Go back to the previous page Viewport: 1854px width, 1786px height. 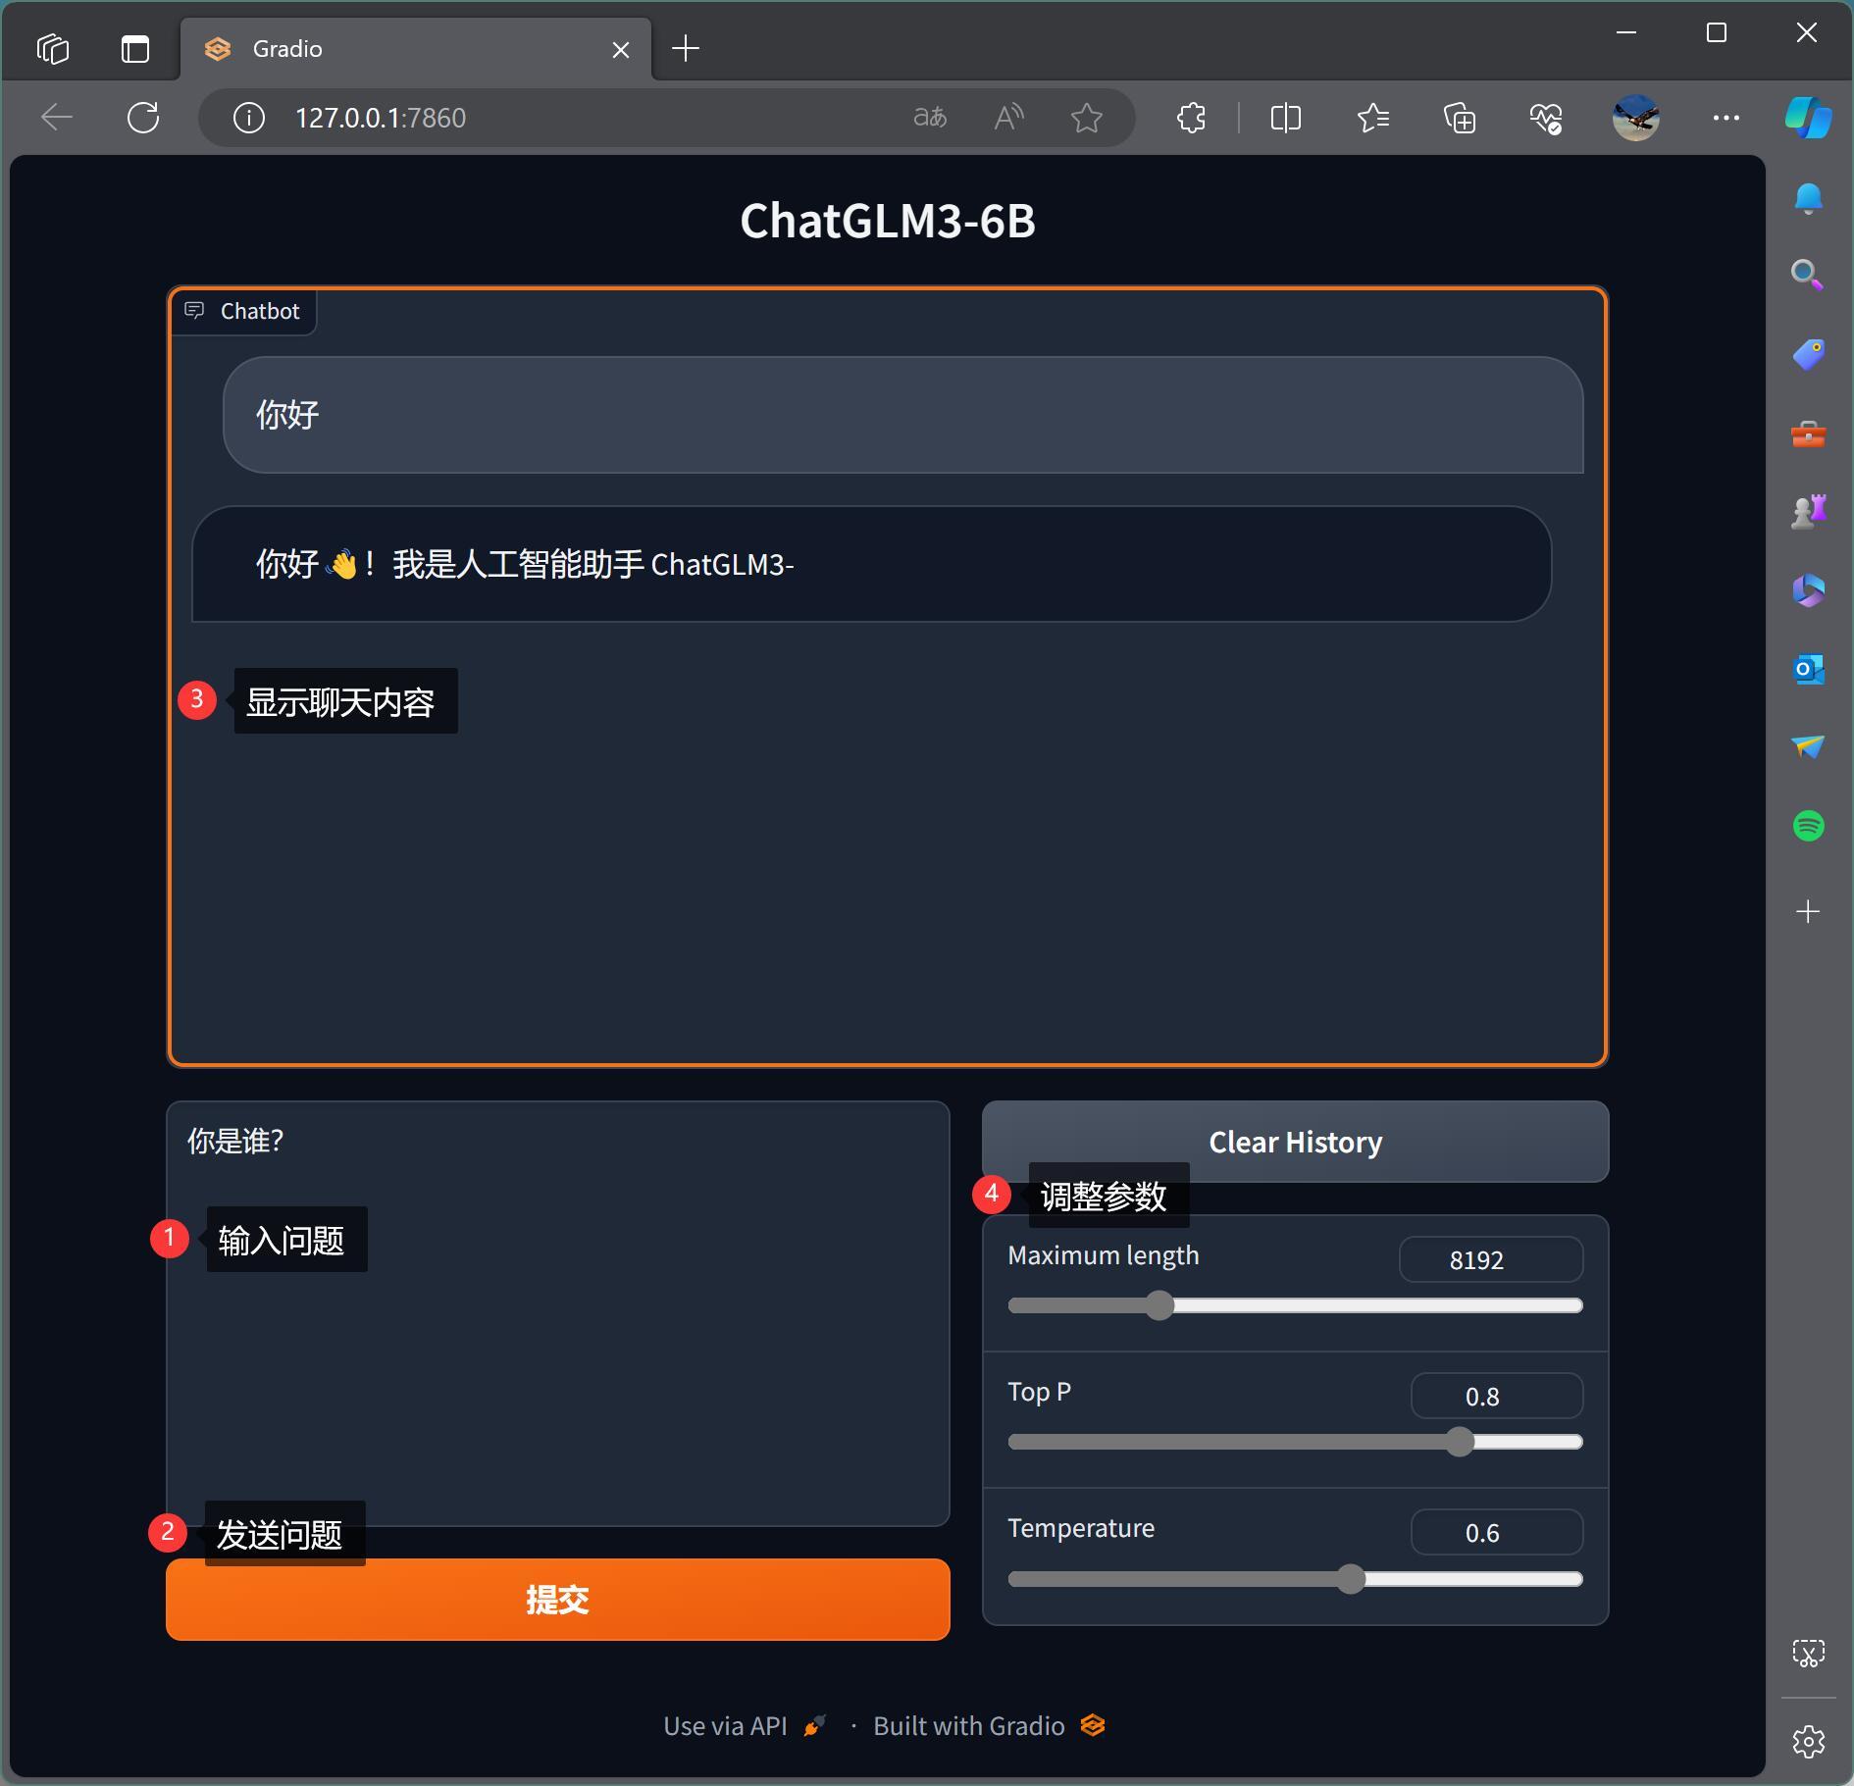pos(57,118)
